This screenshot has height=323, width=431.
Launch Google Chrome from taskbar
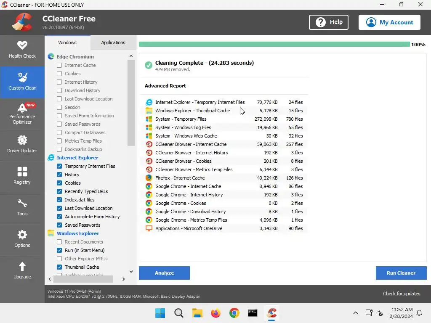click(234, 313)
